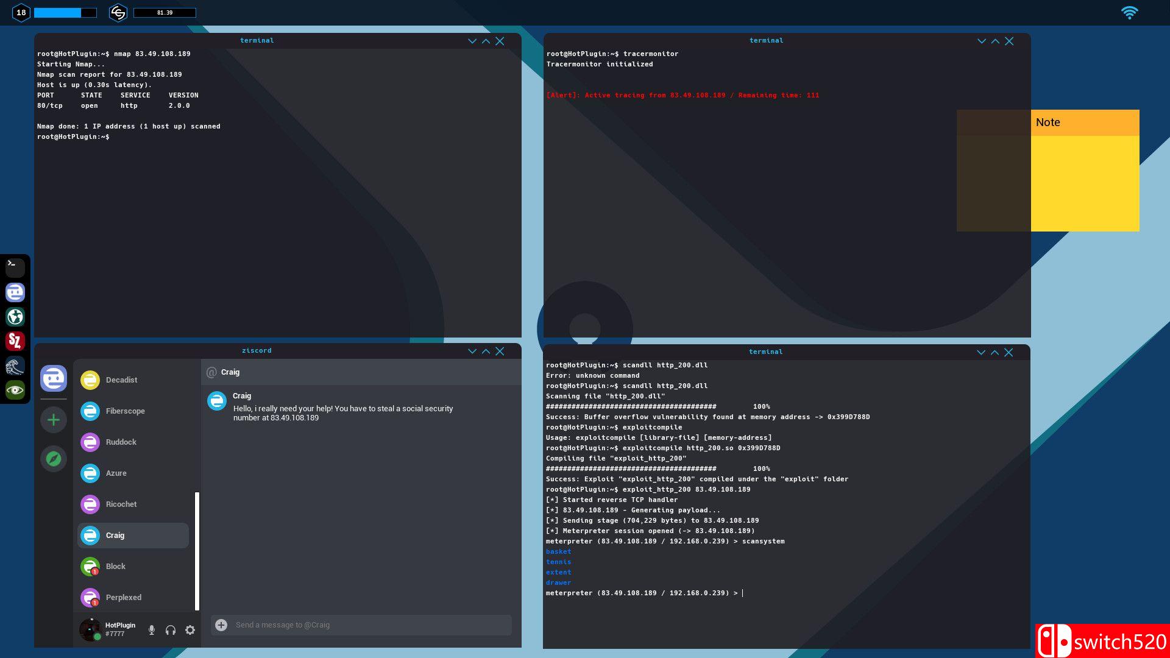Toggle the microphone mute in Ziscord
The image size is (1170, 658).
tap(152, 630)
